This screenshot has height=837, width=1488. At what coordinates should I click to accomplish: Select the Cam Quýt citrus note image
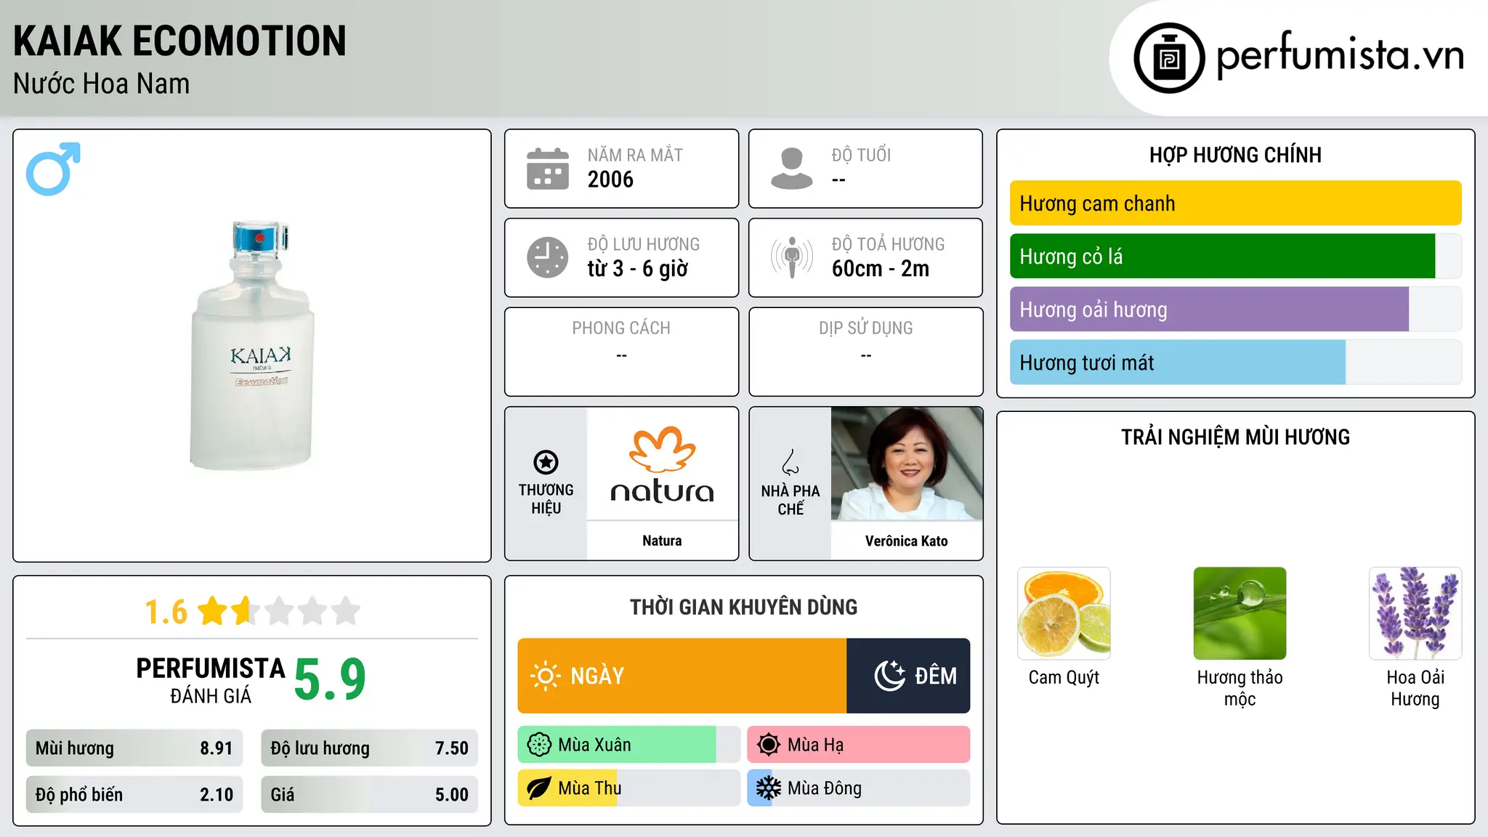[1064, 613]
